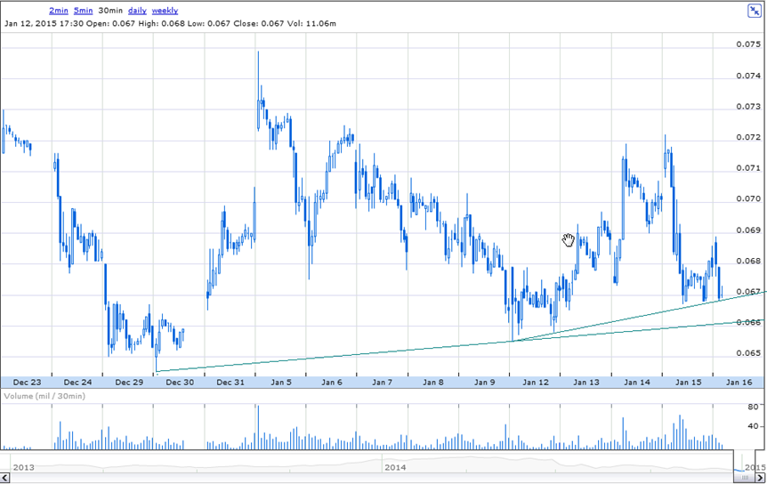This screenshot has width=767, height=484.
Task: Click the Jan 15 date label
Action: [x=688, y=383]
